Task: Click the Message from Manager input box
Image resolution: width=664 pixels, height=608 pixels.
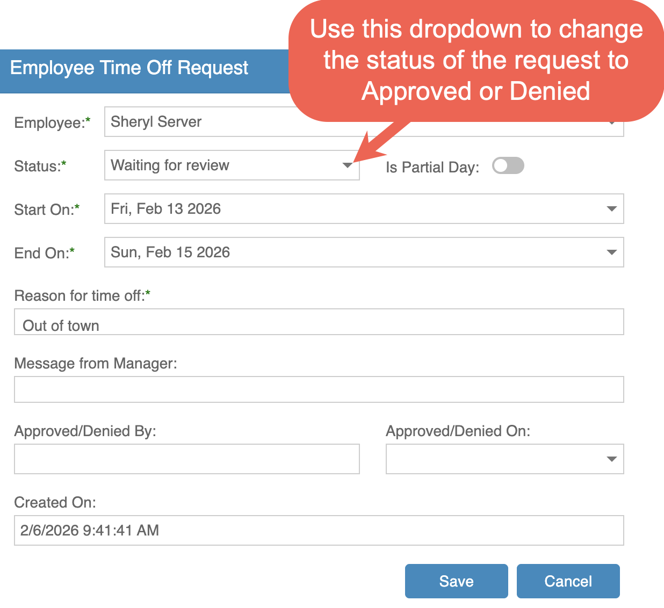Action: 319,389
